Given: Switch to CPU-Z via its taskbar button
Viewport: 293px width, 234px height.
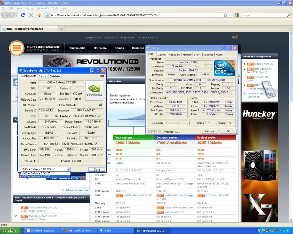Looking at the screenshot, I should [x=116, y=231].
